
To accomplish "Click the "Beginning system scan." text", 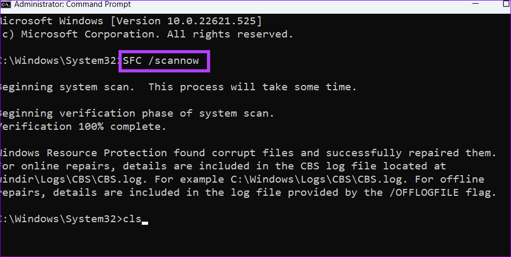I will click(x=69, y=87).
